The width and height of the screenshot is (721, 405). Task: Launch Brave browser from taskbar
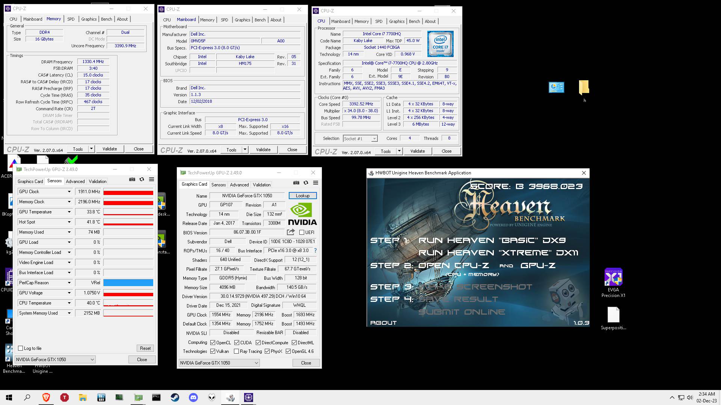point(46,397)
